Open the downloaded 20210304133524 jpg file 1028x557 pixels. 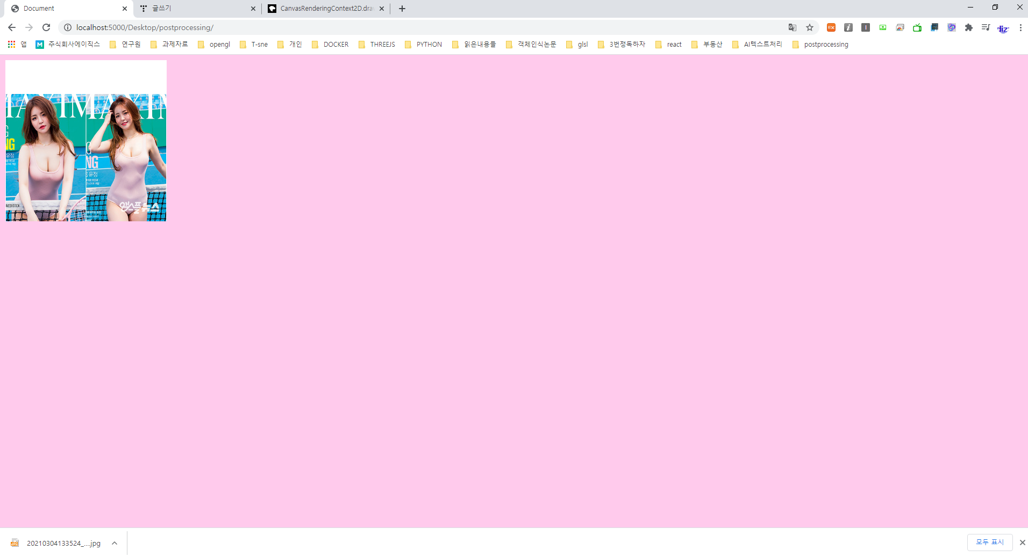(56, 543)
